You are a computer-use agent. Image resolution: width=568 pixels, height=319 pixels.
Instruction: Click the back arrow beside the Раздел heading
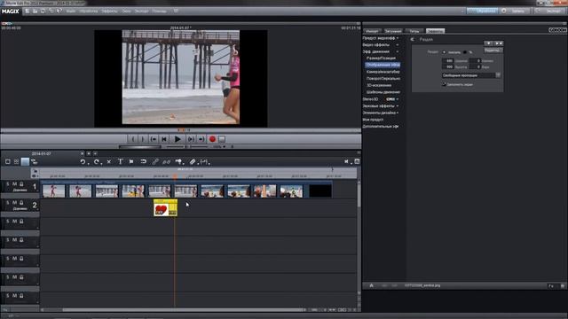412,39
